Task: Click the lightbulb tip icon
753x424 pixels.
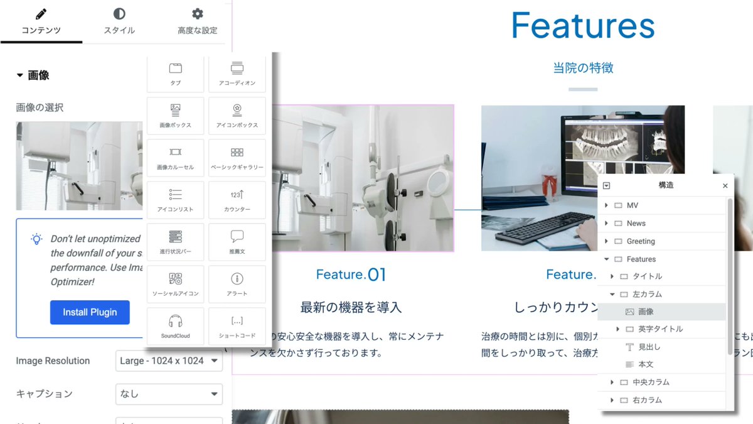Action: [37, 239]
